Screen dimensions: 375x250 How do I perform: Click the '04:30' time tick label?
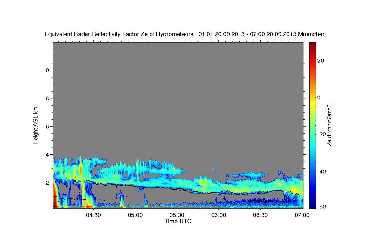pyautogui.click(x=93, y=215)
